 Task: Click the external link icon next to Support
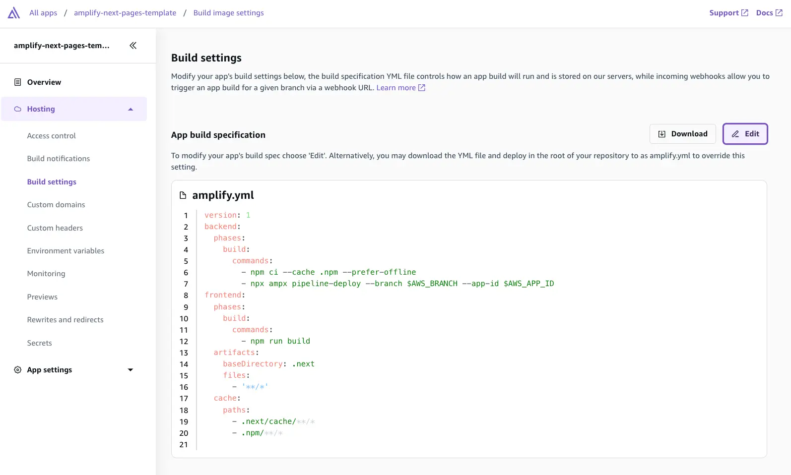coord(745,13)
